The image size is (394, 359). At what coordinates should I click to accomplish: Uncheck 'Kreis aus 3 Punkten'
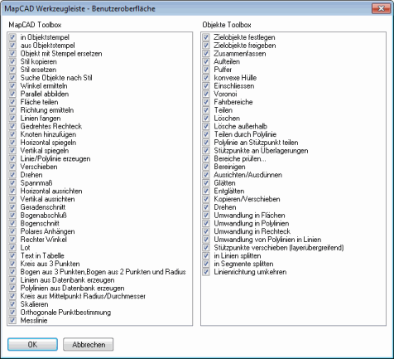(x=12, y=264)
